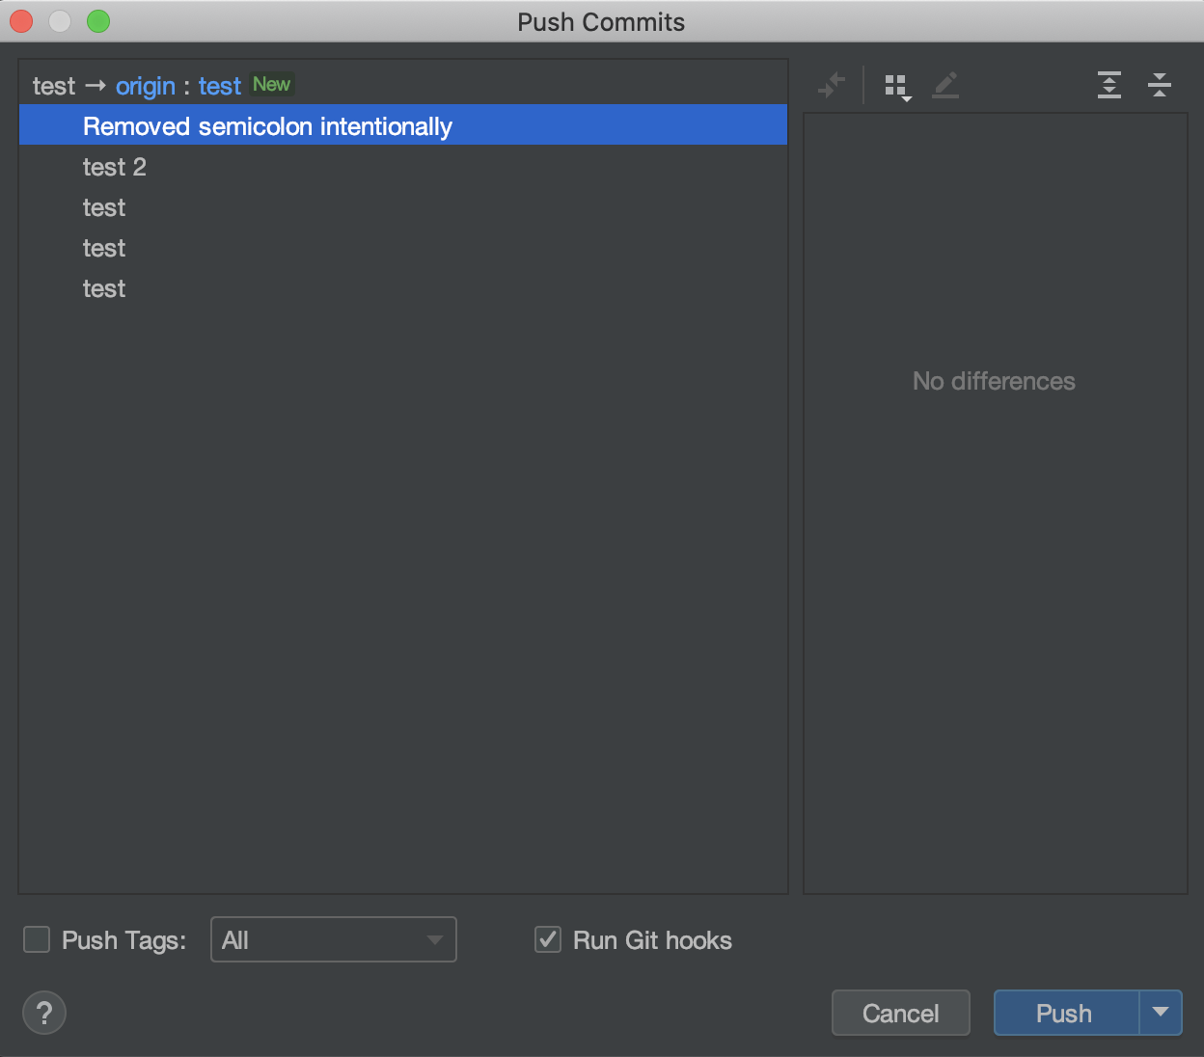Uncheck the Run Git hooks option
The image size is (1204, 1057).
tap(548, 939)
